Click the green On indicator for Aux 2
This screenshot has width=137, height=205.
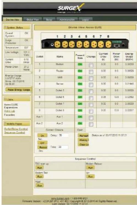[80, 123]
